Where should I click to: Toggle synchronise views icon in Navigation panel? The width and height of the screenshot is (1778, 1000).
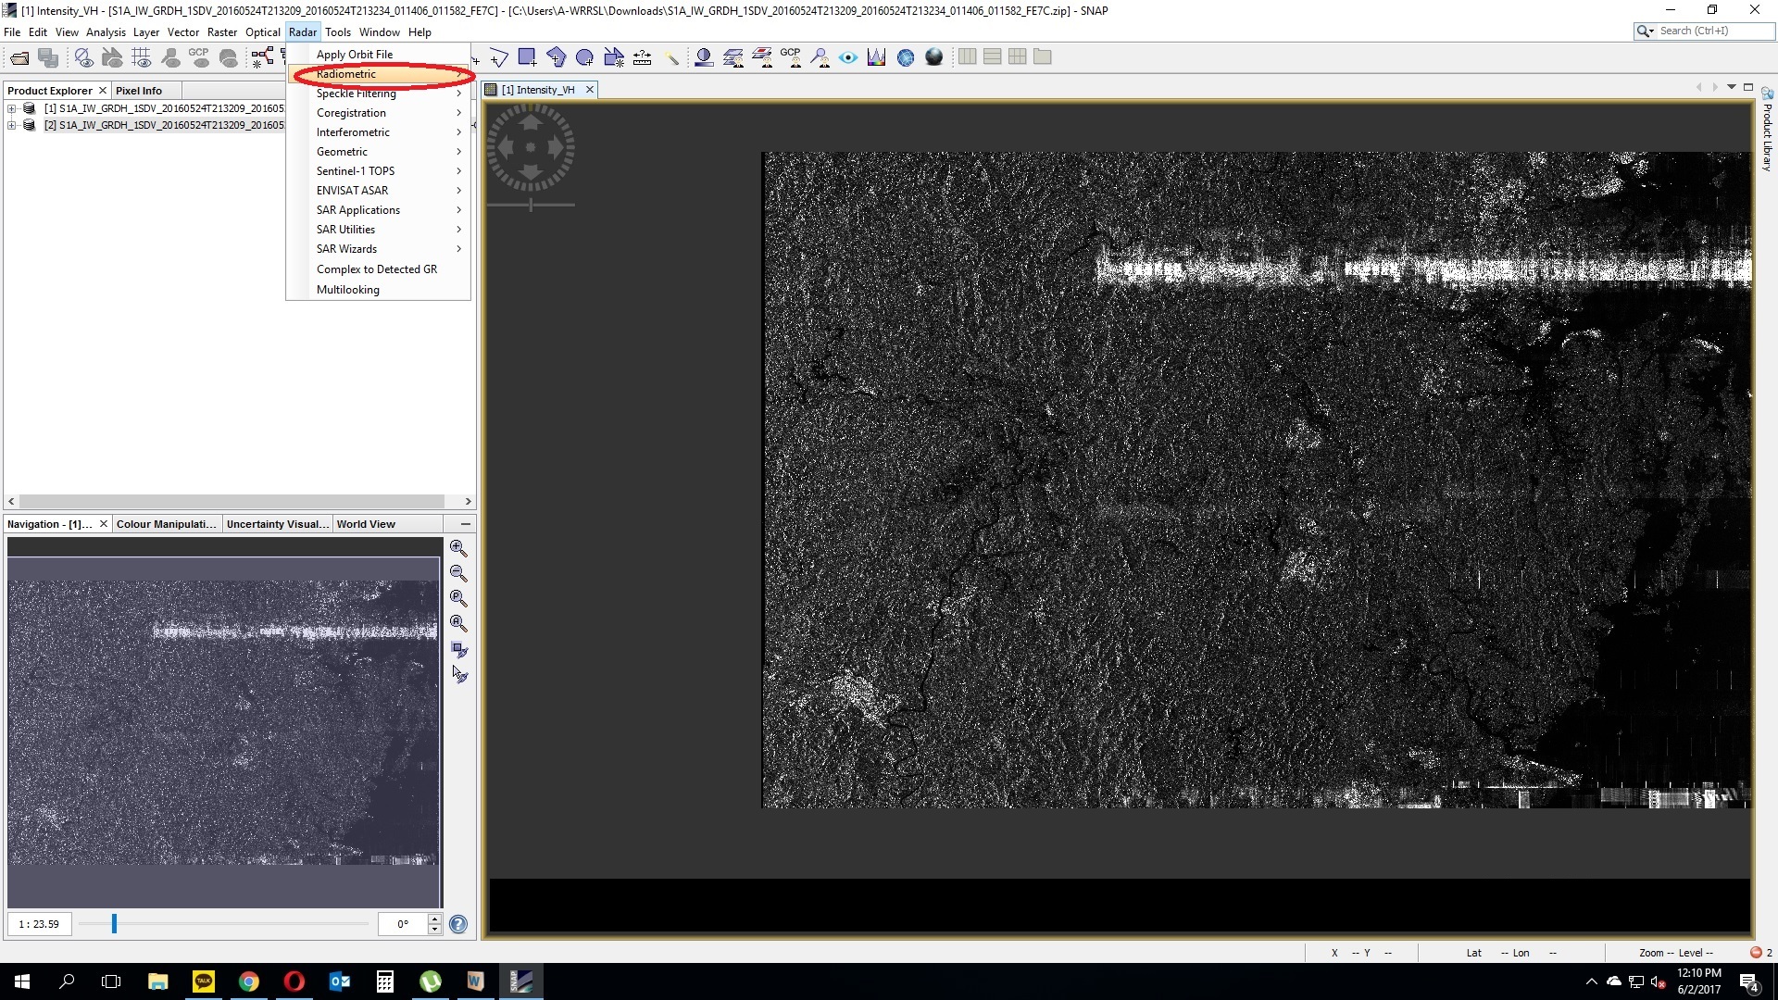pos(459,649)
